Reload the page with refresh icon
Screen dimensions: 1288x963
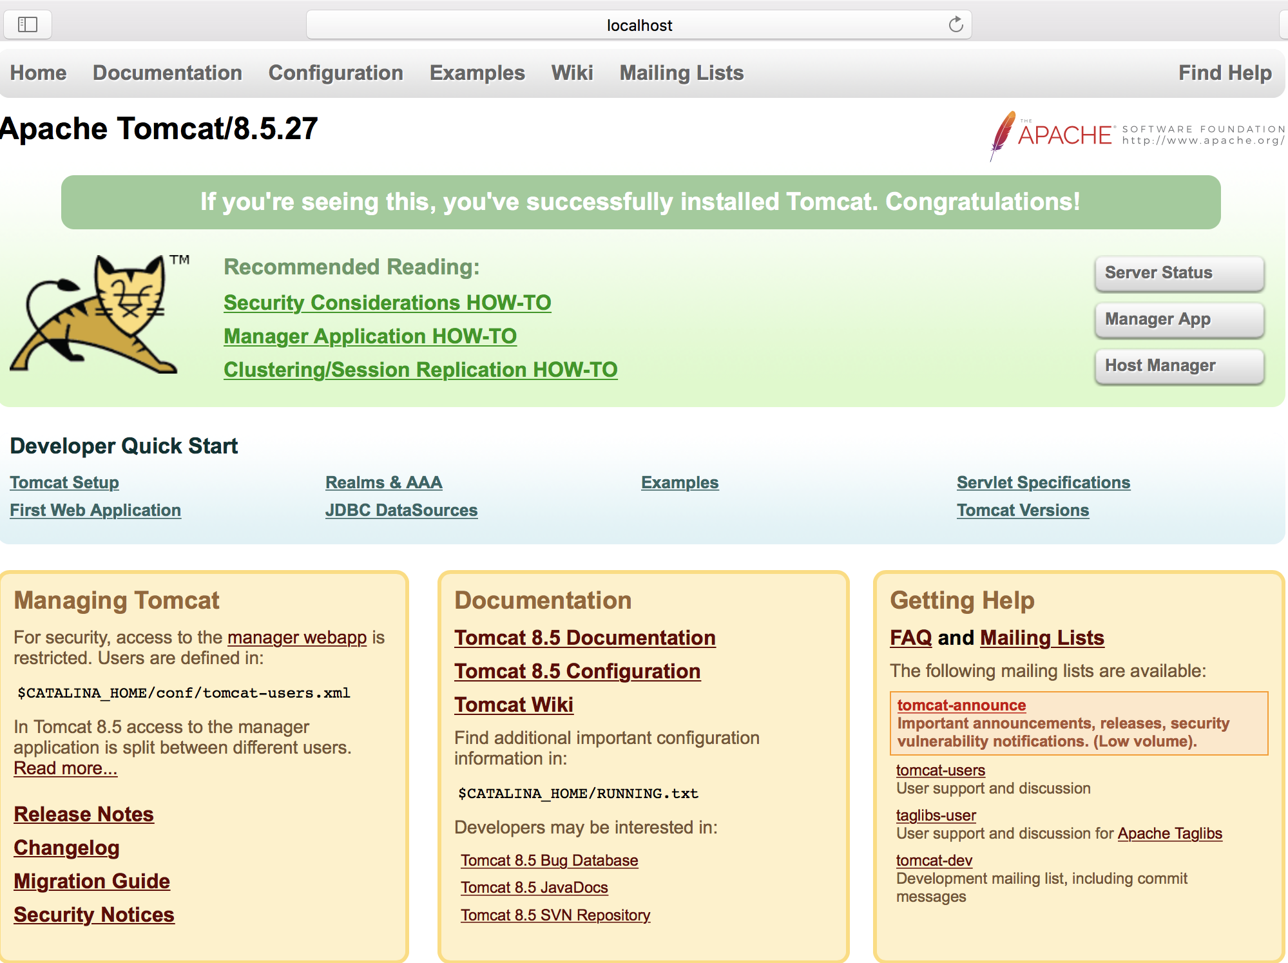956,24
